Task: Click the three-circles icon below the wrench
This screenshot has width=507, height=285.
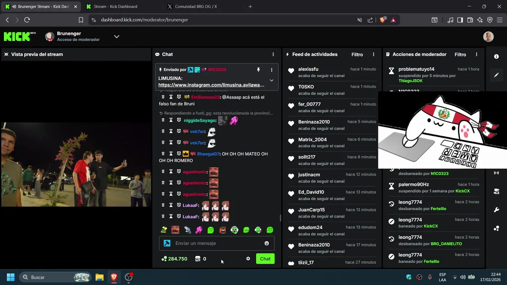Action: click(x=496, y=228)
